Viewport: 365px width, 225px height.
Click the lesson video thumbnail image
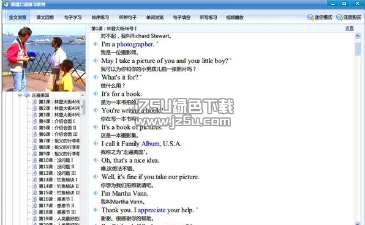(44, 57)
